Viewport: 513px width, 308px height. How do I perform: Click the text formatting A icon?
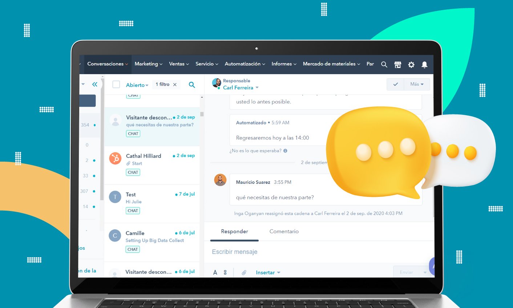click(215, 272)
